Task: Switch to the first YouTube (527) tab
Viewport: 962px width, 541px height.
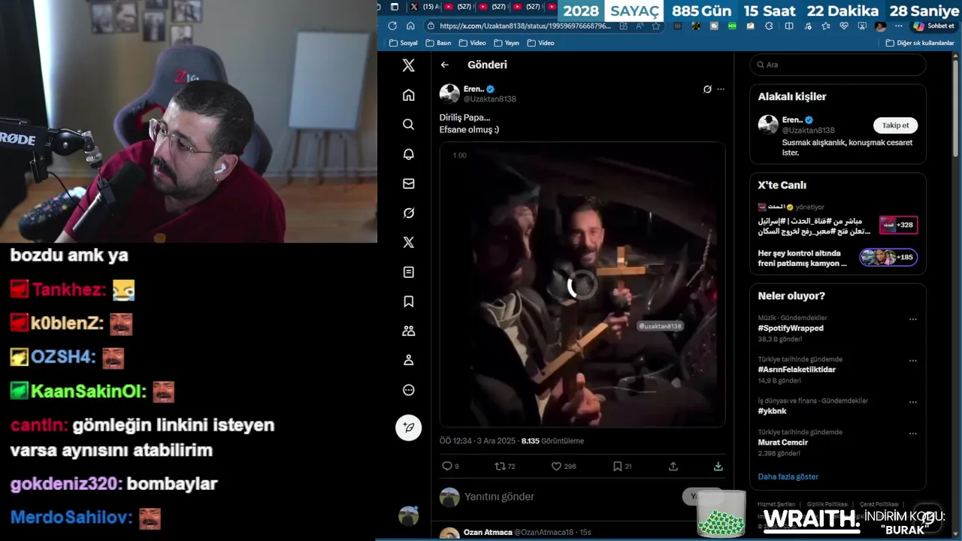Action: [x=459, y=7]
